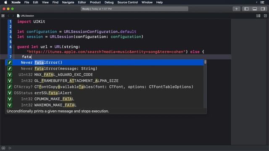Click the URLSession file in jump bar
269x151 pixels.
coord(25,16)
